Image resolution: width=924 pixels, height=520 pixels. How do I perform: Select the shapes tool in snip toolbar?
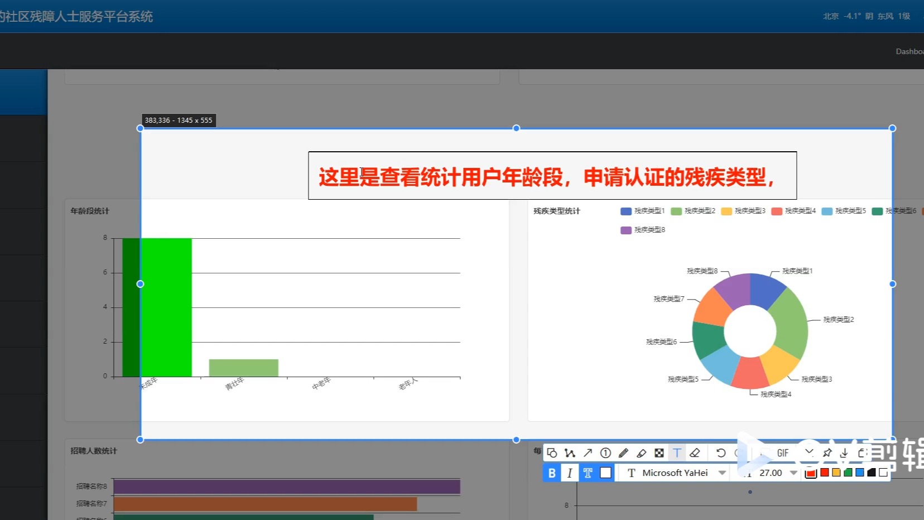click(552, 452)
